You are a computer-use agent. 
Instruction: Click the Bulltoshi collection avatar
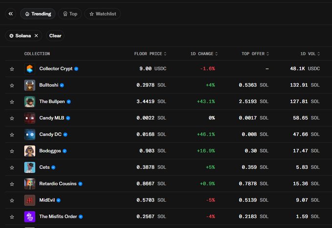(x=30, y=85)
